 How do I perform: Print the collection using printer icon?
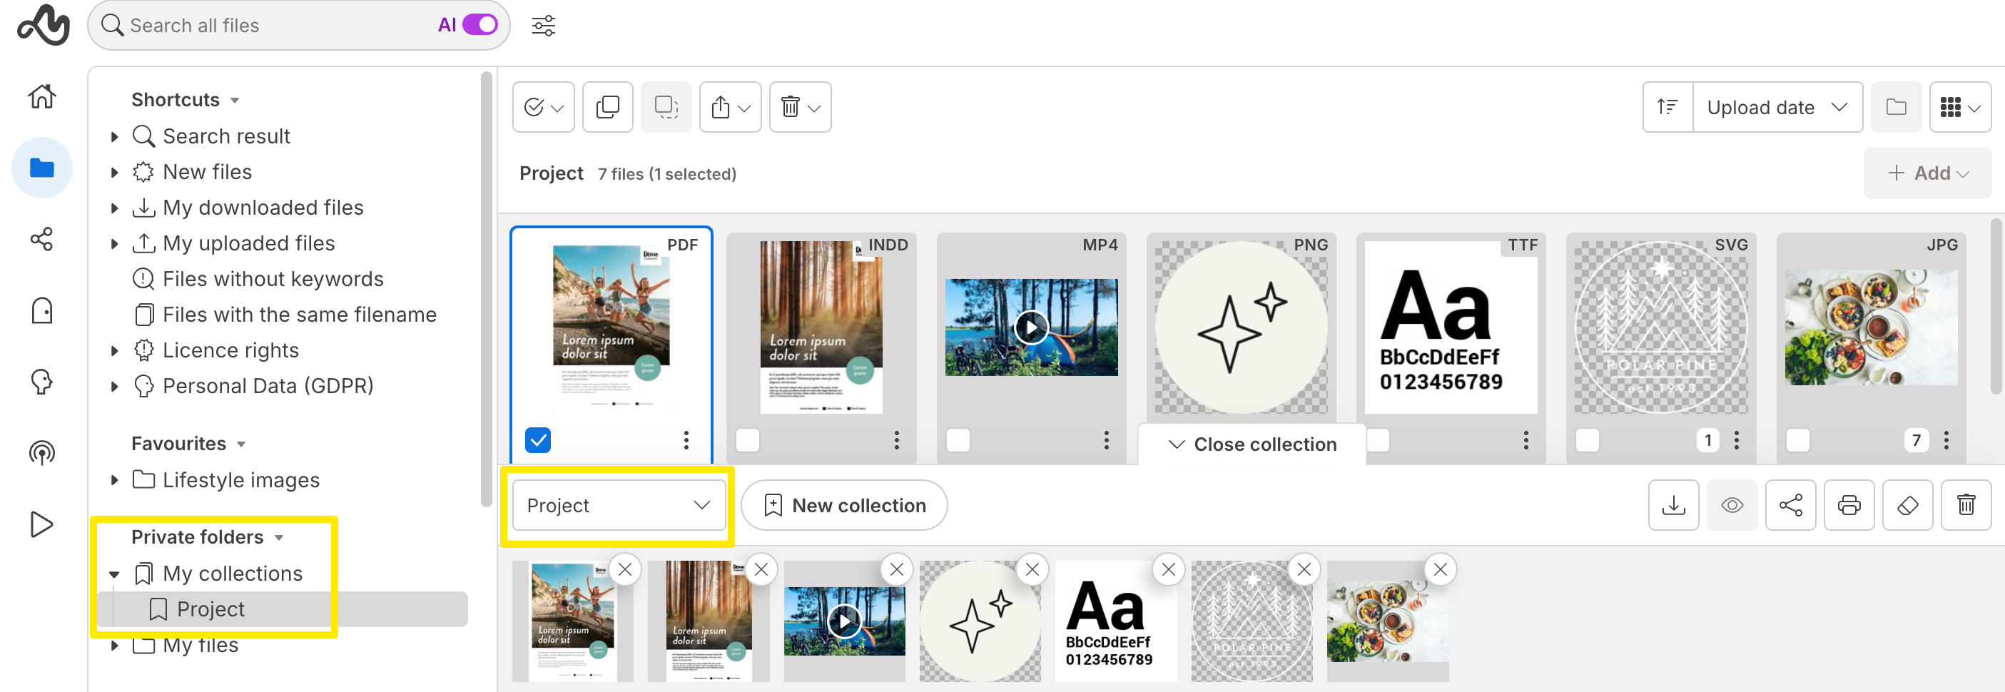coord(1849,505)
